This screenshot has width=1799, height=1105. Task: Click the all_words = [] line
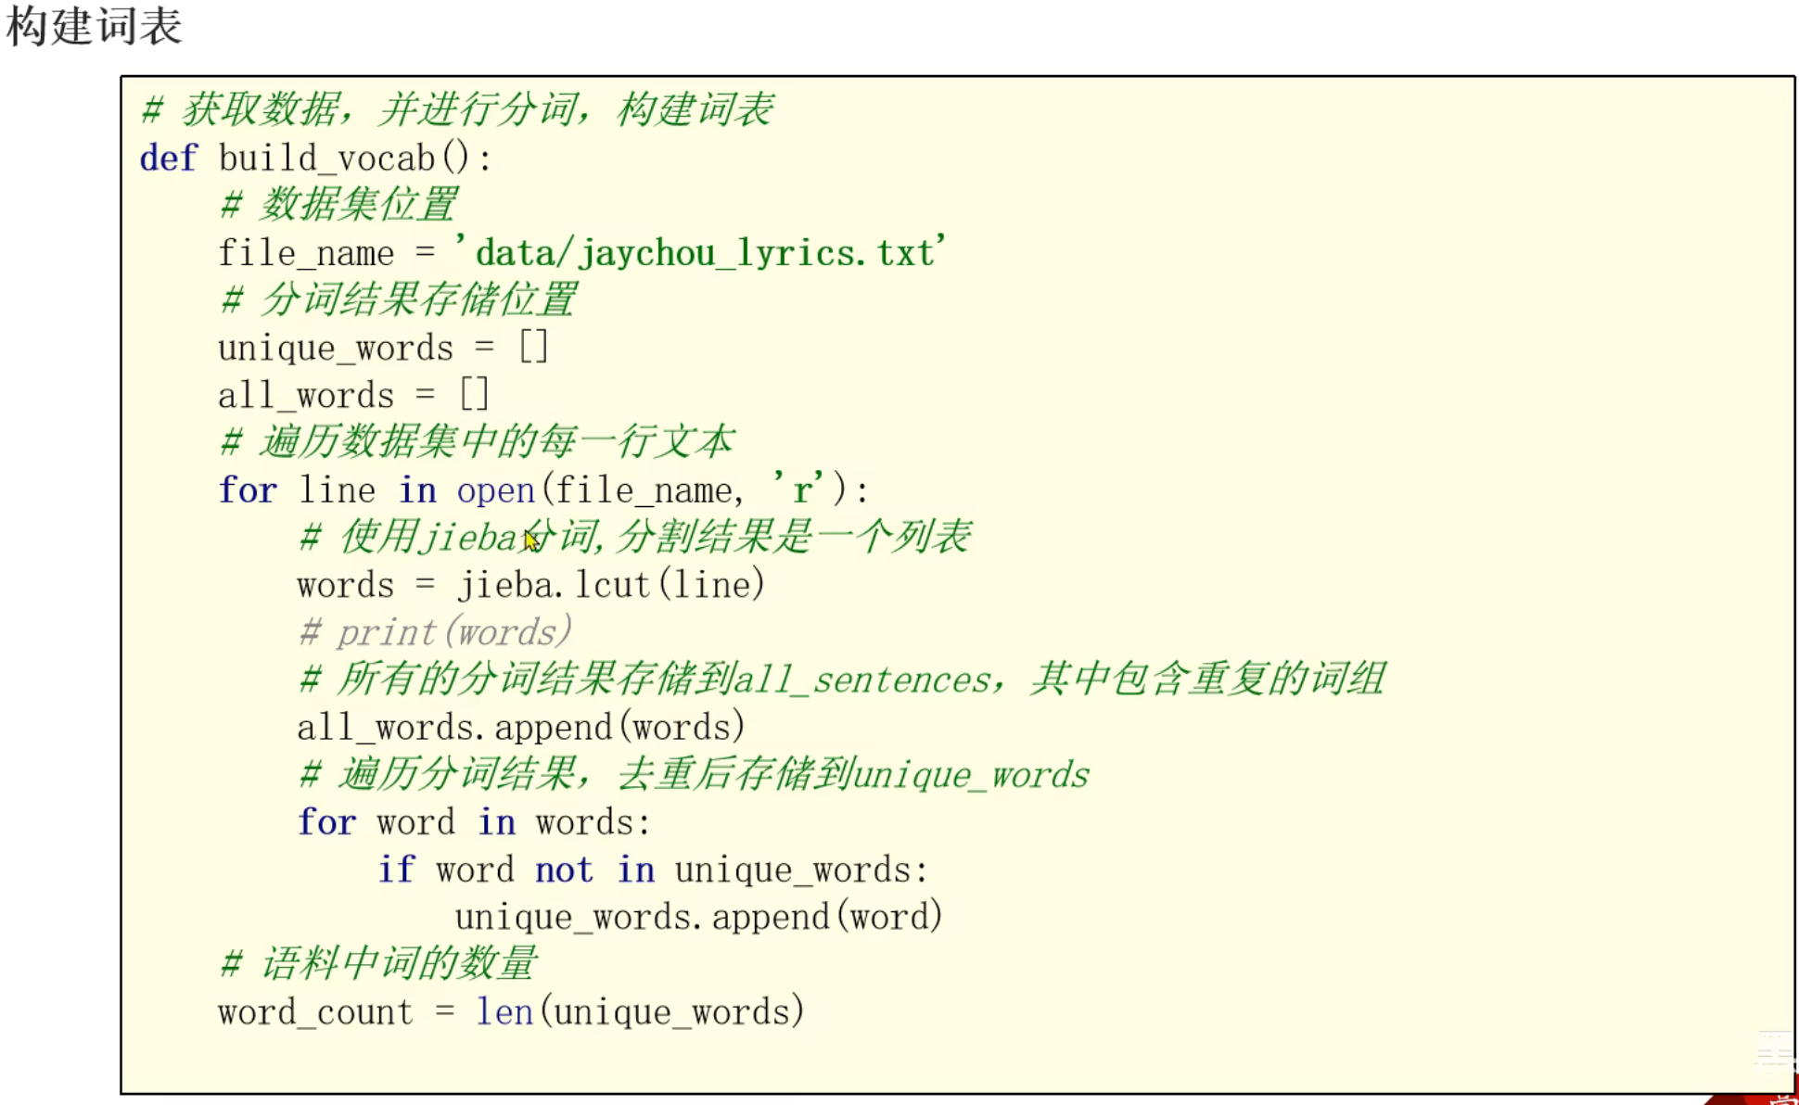click(352, 396)
